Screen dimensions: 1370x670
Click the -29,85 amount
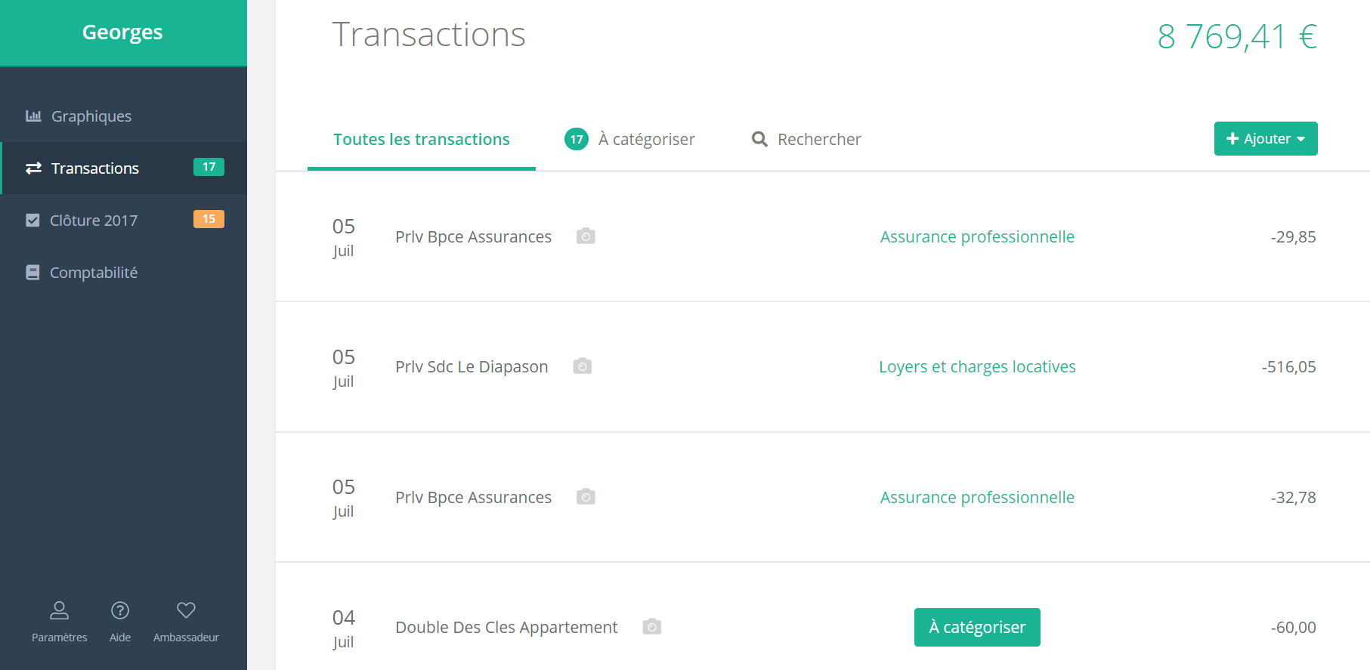tap(1293, 236)
